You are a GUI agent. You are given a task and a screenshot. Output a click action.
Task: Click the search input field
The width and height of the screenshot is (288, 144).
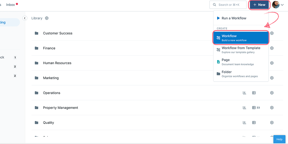(228, 5)
